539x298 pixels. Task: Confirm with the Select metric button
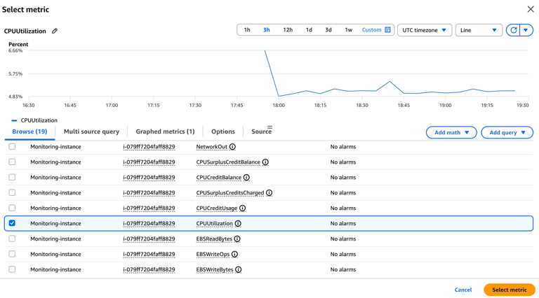(509, 290)
